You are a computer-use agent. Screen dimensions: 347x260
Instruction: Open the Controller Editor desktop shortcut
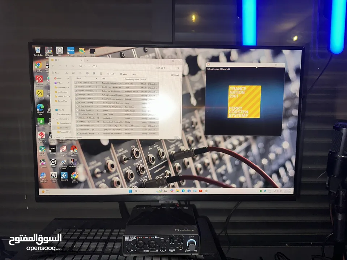tap(54, 177)
